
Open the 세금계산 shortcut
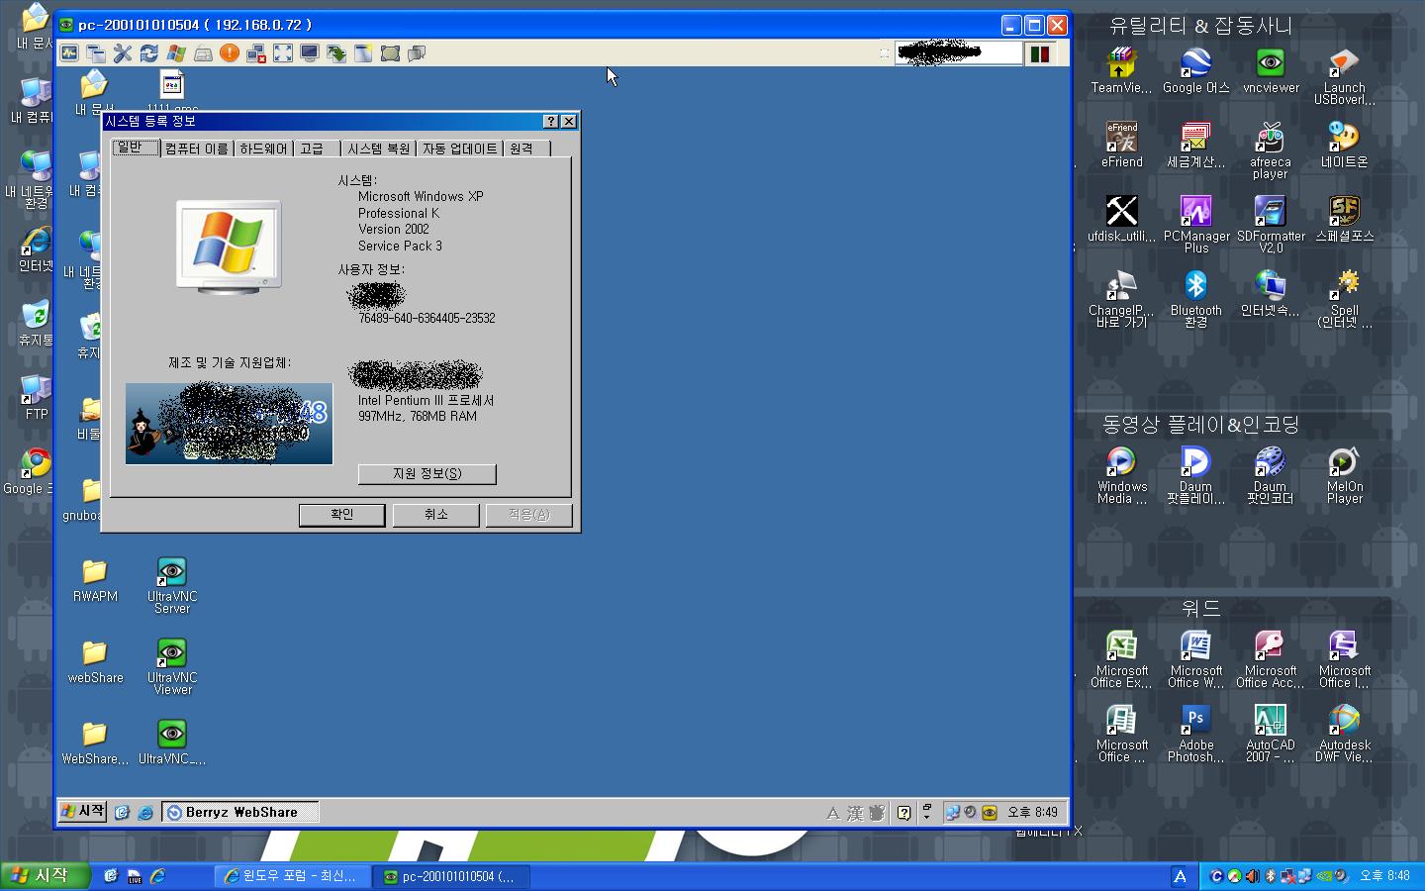pos(1195,145)
